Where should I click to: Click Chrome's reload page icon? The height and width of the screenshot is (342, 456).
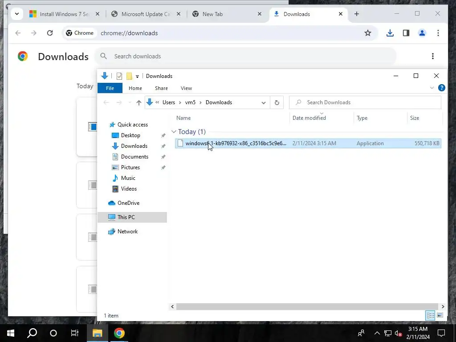point(50,33)
